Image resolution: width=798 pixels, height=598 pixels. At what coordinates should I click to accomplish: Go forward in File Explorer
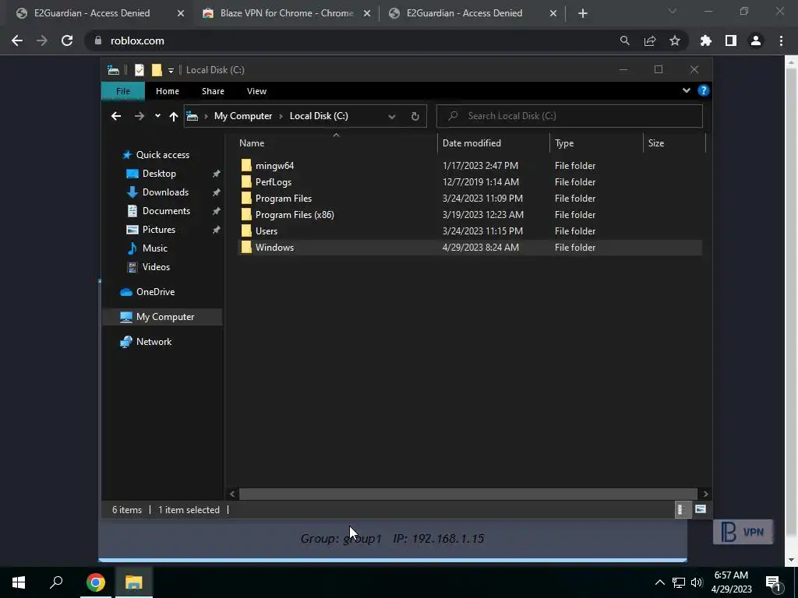tap(139, 116)
